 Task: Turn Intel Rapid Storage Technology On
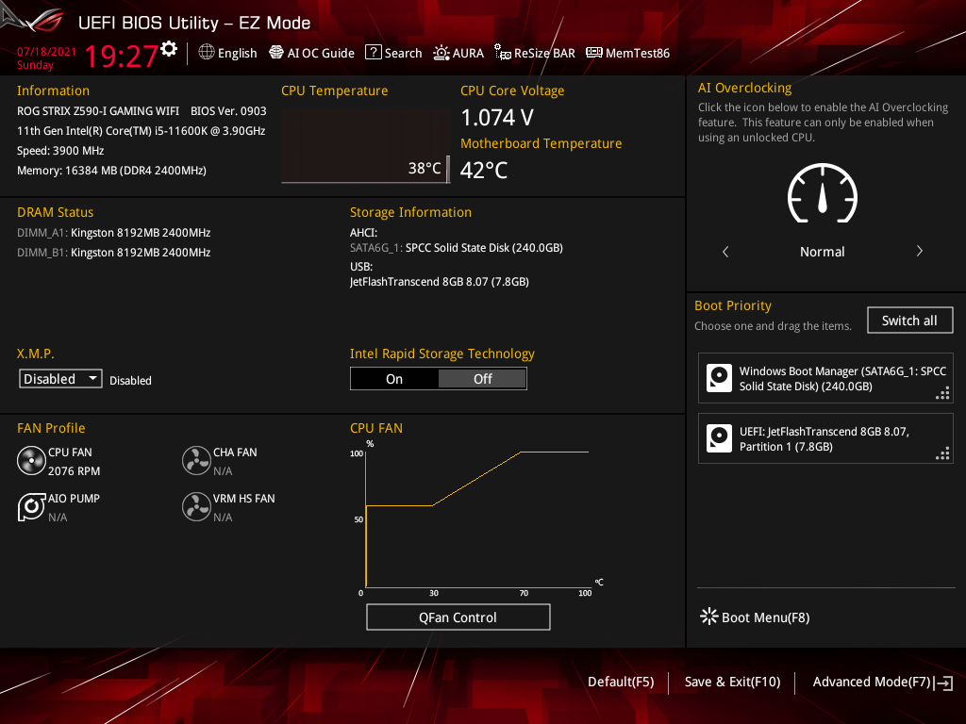tap(394, 379)
